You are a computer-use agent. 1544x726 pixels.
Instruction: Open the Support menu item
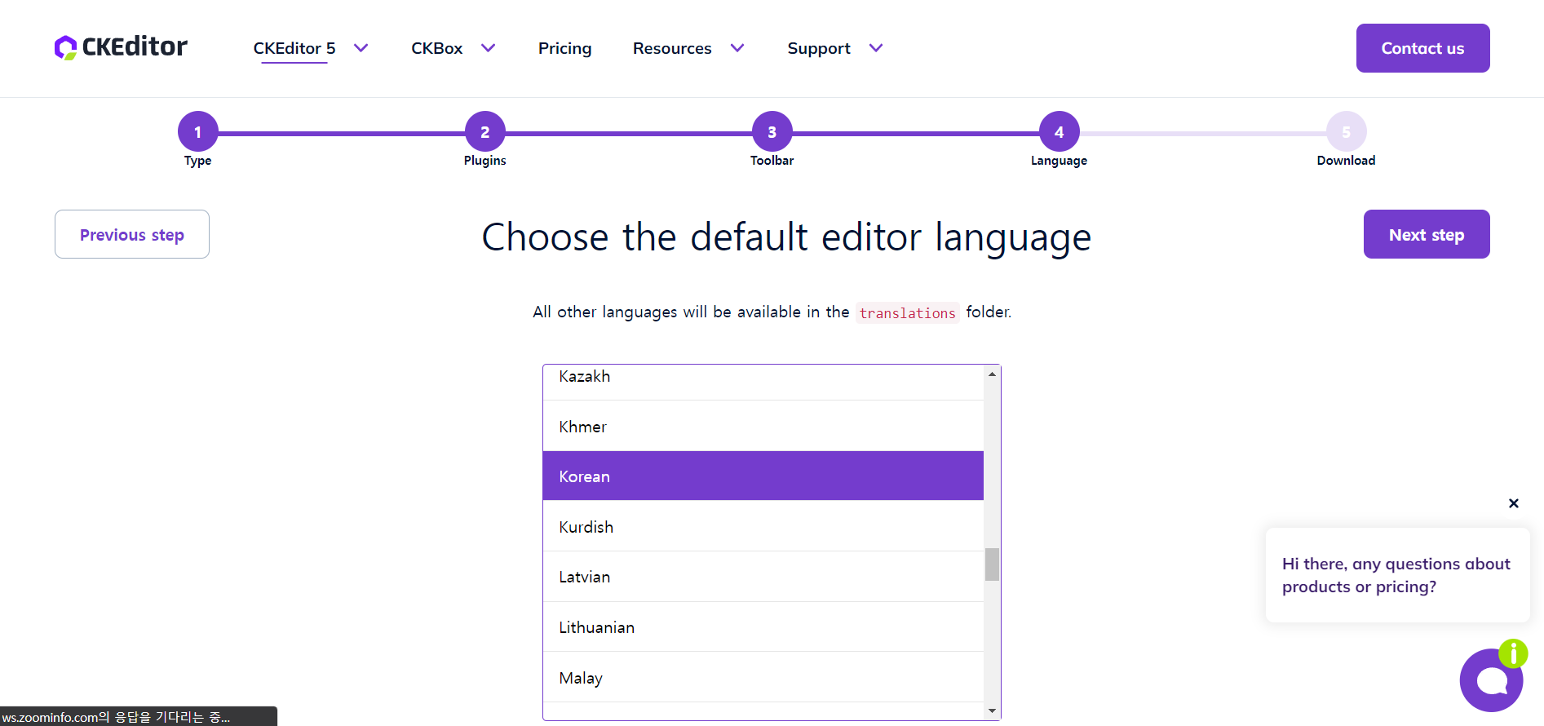point(819,48)
